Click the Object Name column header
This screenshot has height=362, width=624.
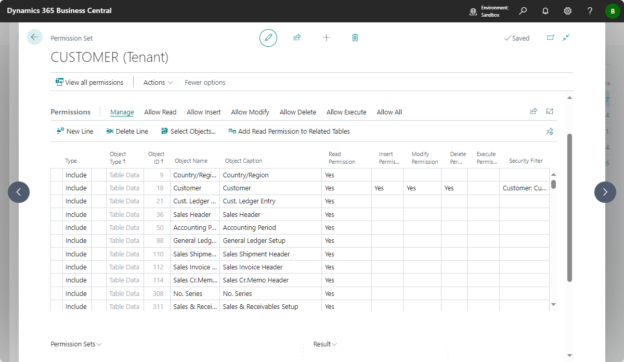pyautogui.click(x=191, y=161)
